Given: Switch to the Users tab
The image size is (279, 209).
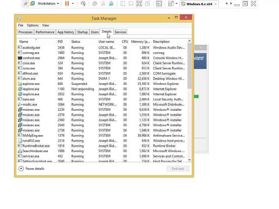Looking at the screenshot, I should tap(95, 32).
